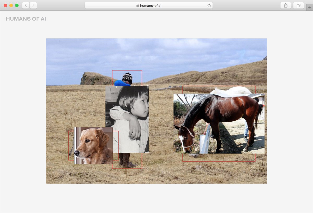Reload the humans-of.ai page
This screenshot has height=213, width=313.
(x=208, y=5)
